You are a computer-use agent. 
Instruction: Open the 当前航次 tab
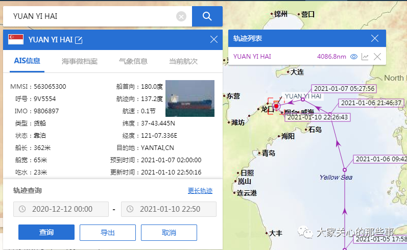pos(183,61)
